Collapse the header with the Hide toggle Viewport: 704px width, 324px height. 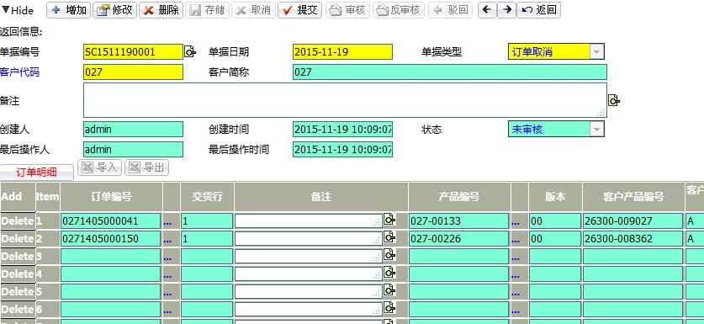coord(18,10)
